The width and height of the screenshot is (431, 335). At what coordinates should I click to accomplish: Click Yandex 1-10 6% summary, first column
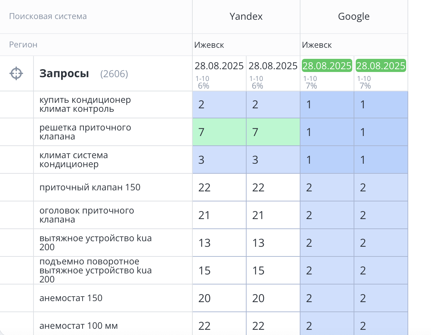[x=203, y=82]
